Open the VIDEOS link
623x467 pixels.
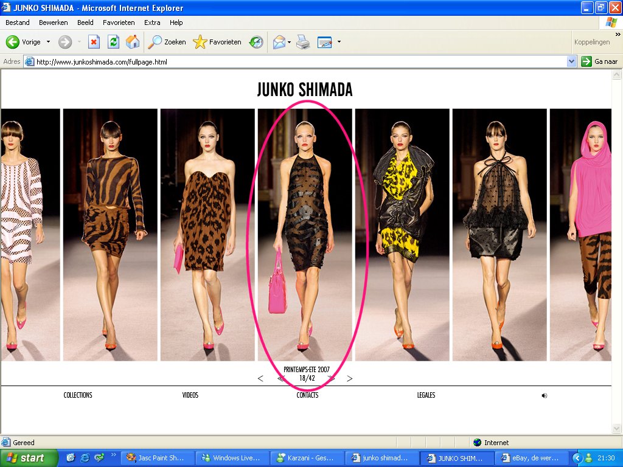190,395
